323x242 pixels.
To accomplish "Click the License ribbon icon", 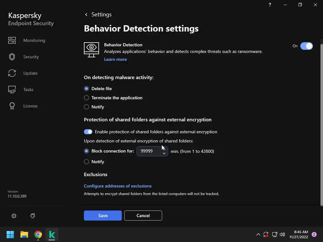I will 12,106.
